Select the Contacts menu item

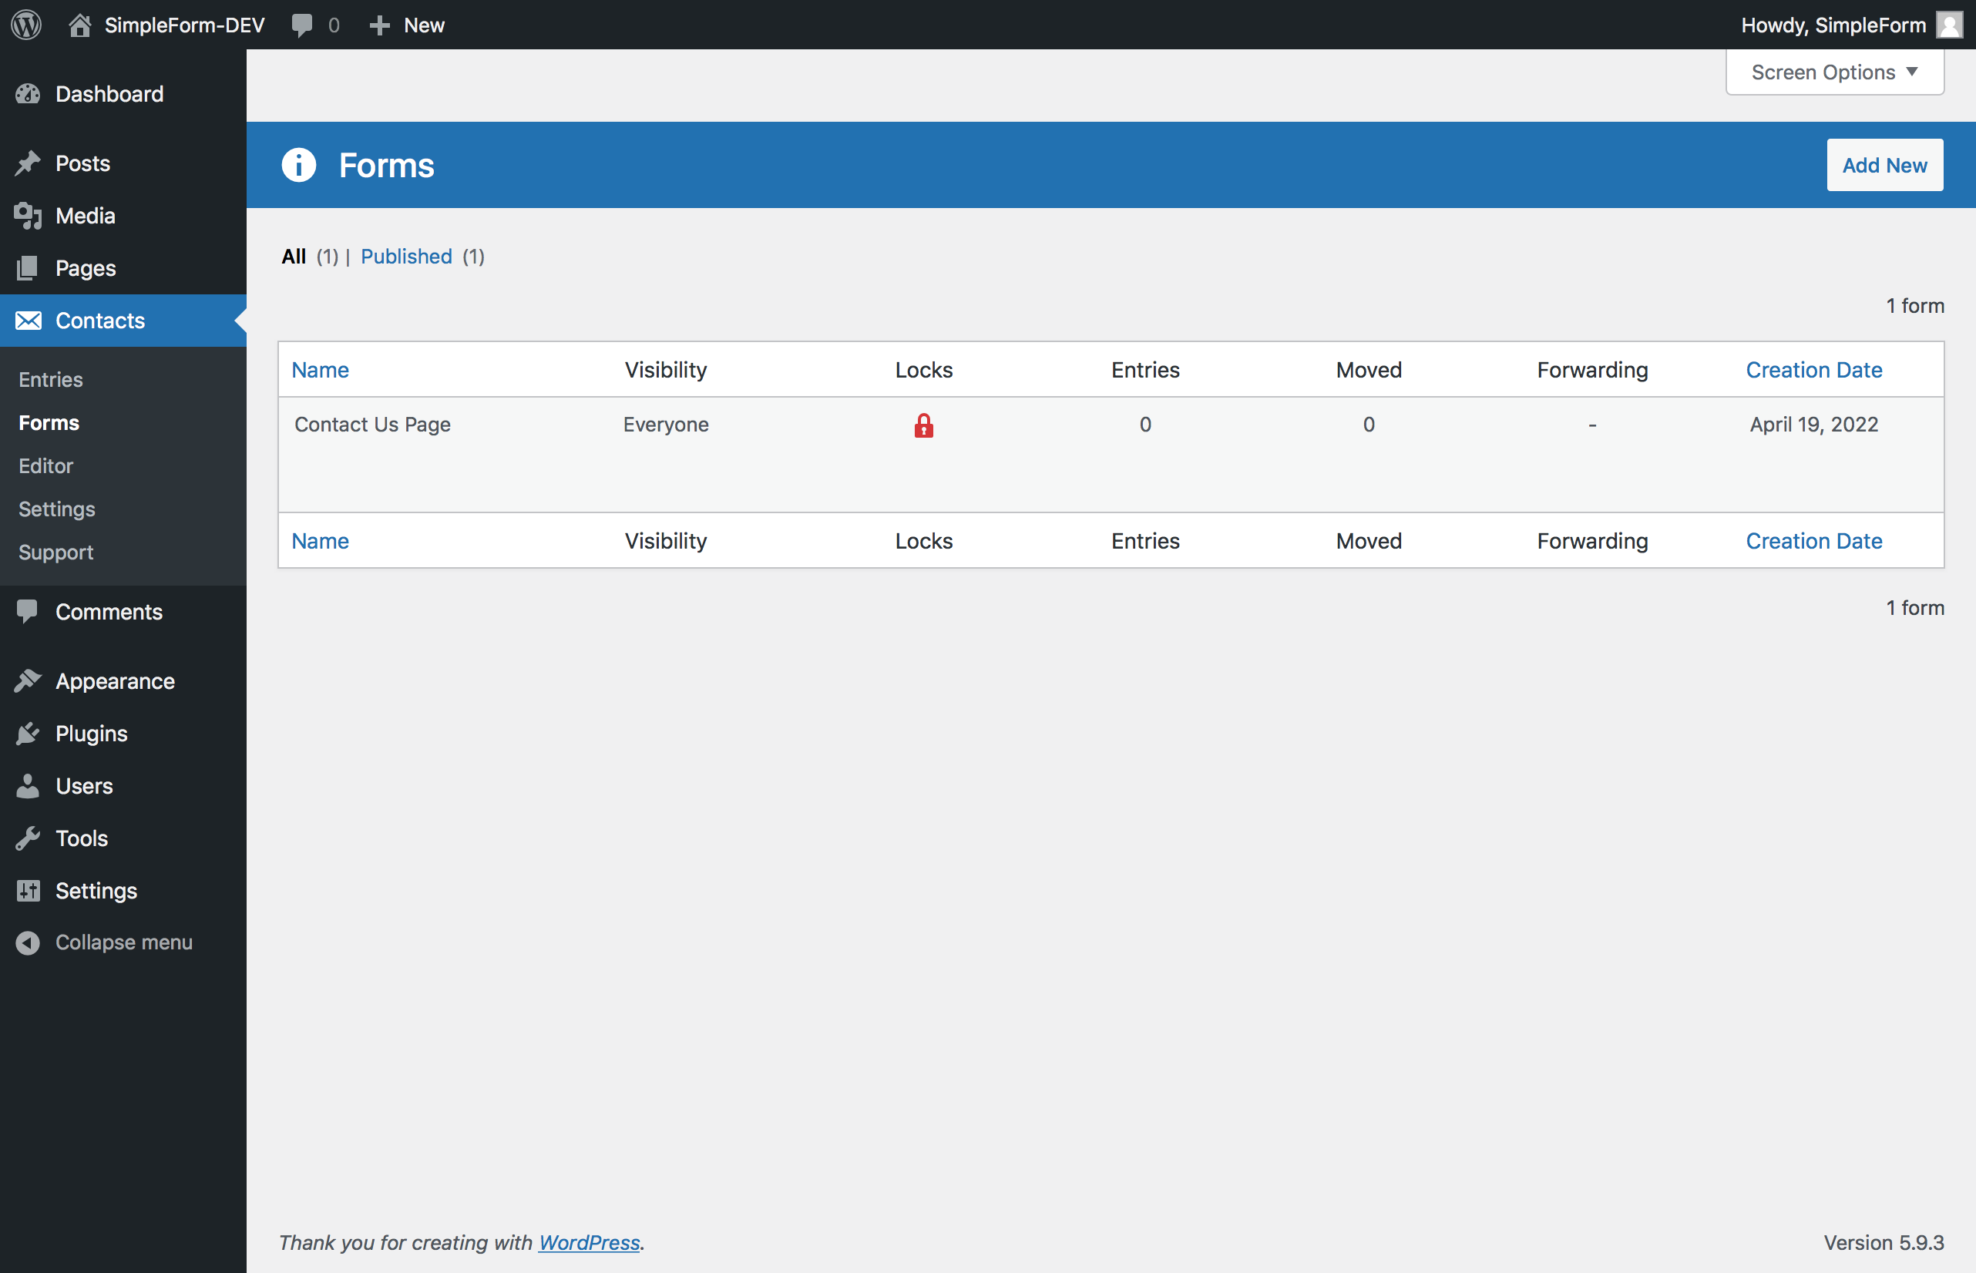pyautogui.click(x=123, y=320)
